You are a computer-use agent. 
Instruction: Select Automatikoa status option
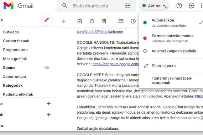tap(171, 23)
